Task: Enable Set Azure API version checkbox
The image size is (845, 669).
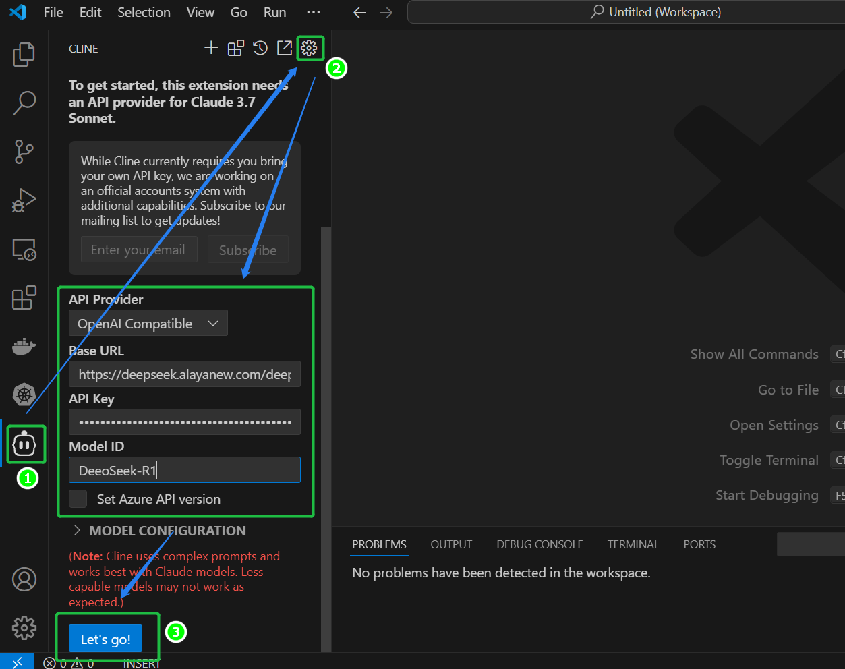Action: [78, 499]
